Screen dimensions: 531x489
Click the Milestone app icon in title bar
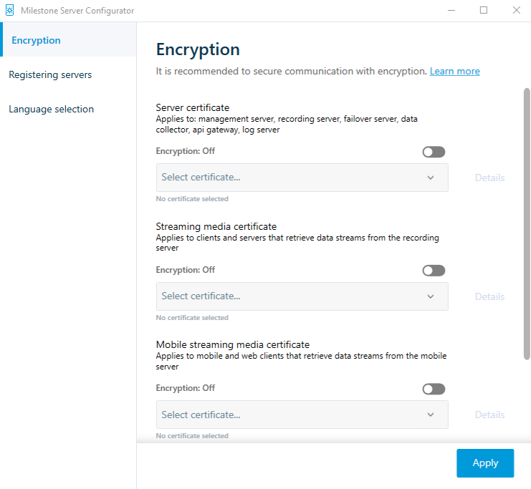click(10, 11)
